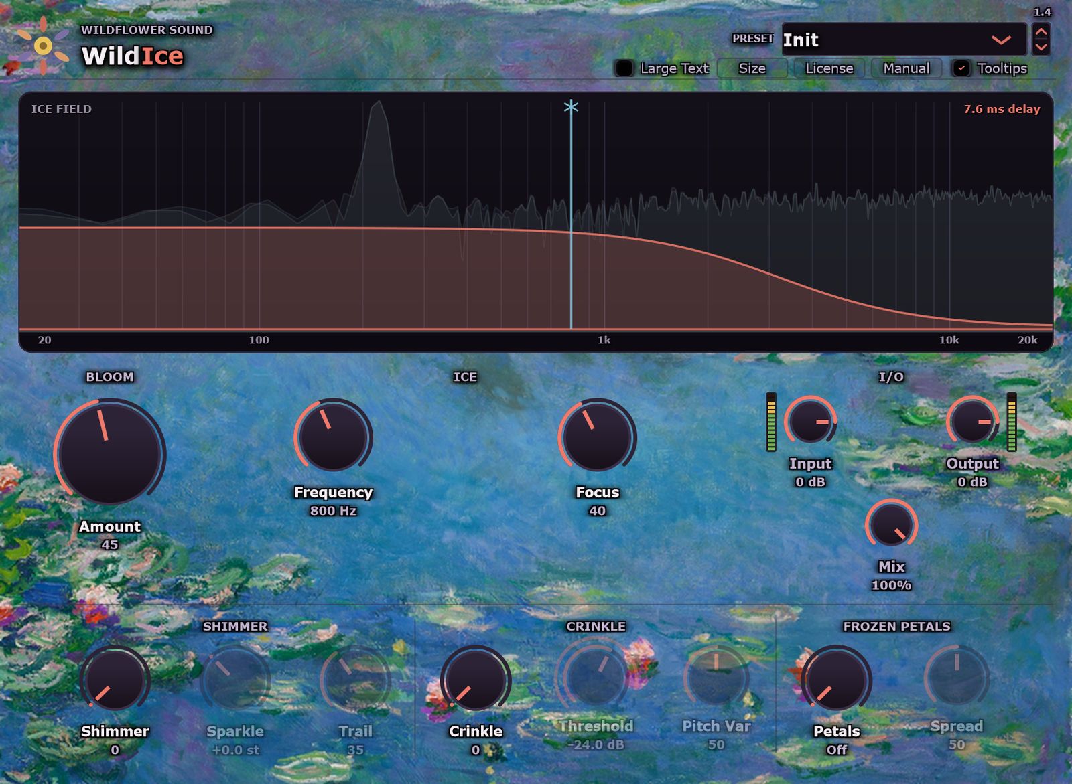Click the input level meter
Screen dimensions: 1072x784
coord(771,422)
